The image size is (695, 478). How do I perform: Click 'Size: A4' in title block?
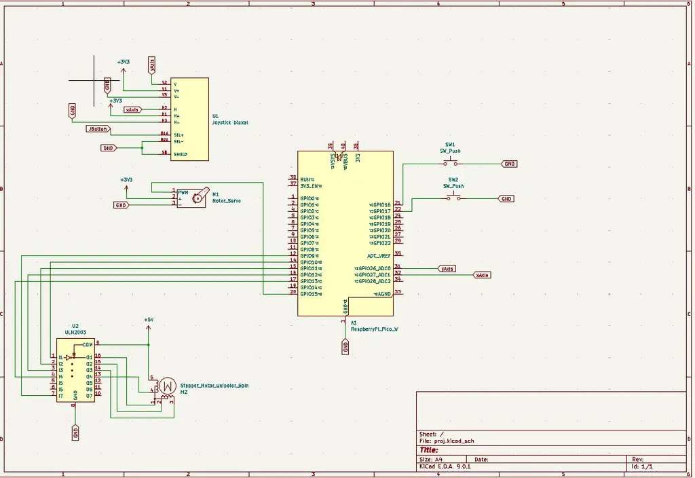tap(431, 460)
